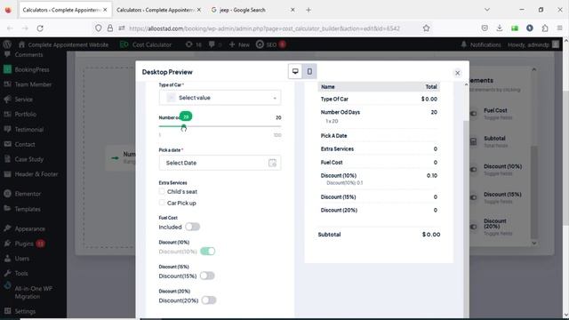Screen dimensions: 569x320
Task: Open SEO admin bar menu
Action: (270, 44)
